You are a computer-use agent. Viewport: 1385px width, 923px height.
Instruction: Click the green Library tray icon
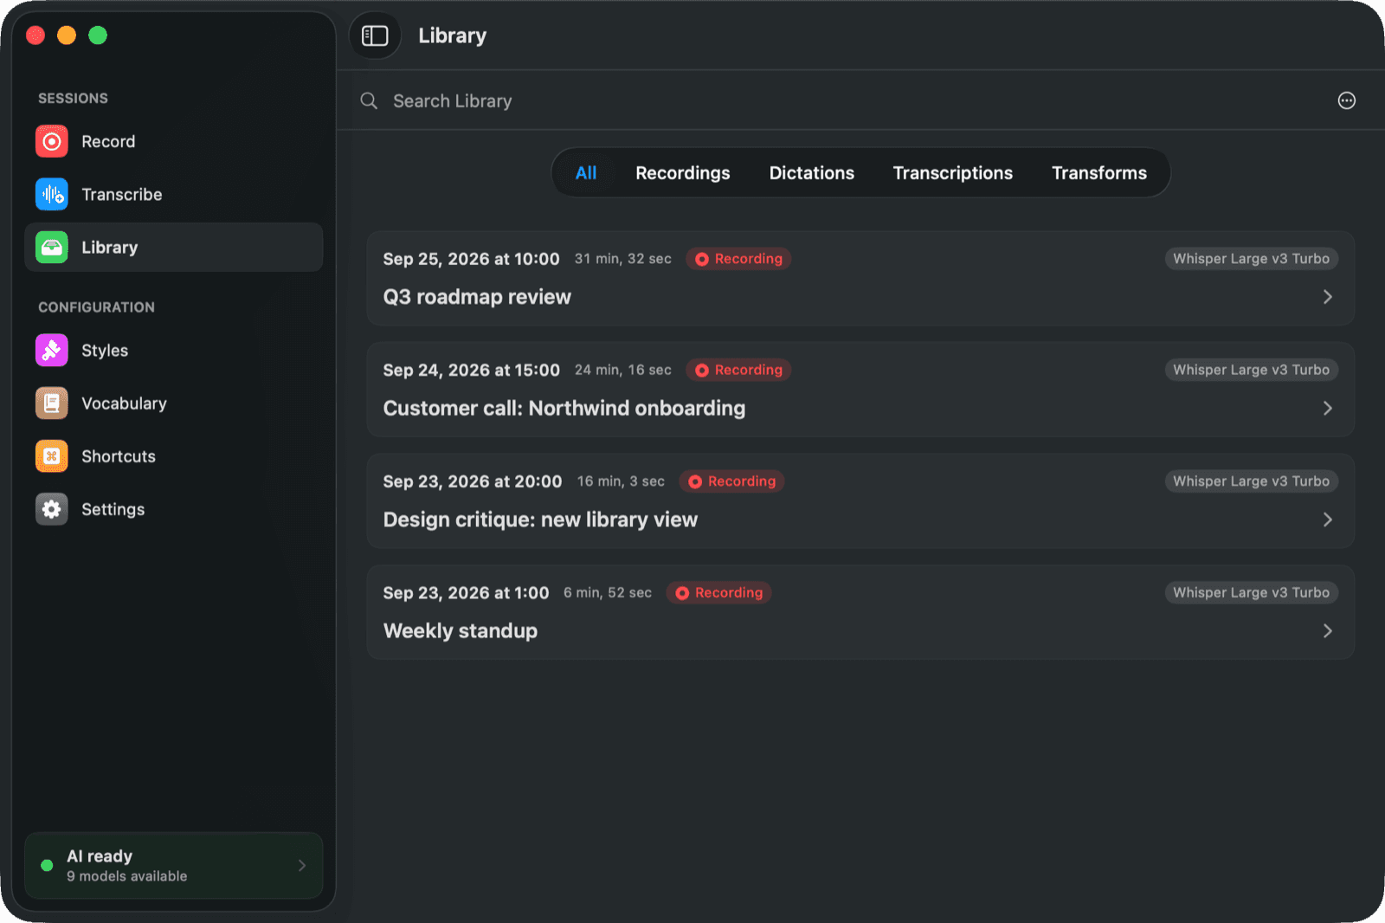[x=52, y=248]
